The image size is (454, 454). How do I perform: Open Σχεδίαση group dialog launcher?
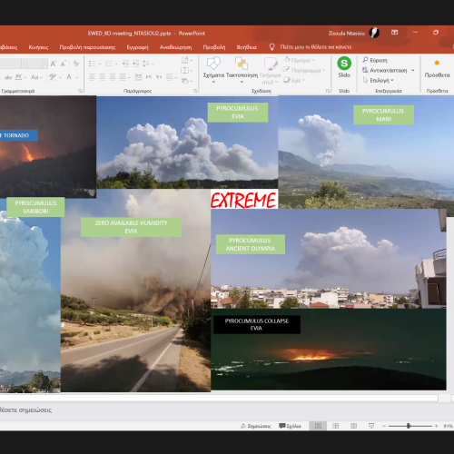tap(328, 91)
